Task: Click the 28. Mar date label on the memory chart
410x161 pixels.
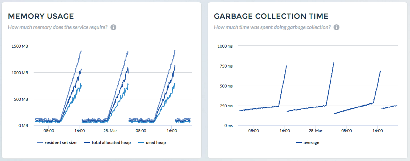Action: click(x=110, y=131)
